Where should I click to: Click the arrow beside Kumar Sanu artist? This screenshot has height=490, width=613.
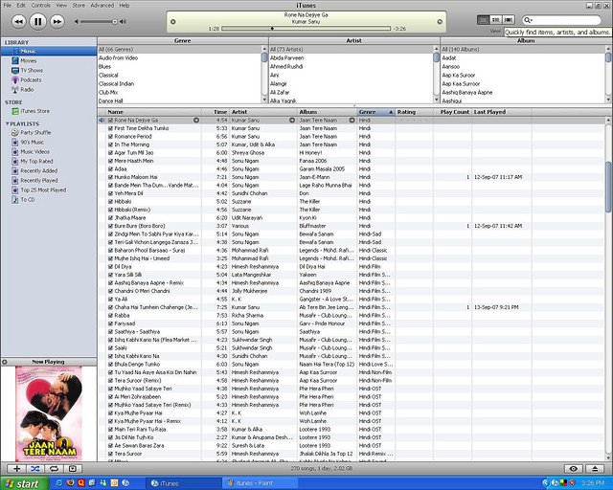(291, 121)
